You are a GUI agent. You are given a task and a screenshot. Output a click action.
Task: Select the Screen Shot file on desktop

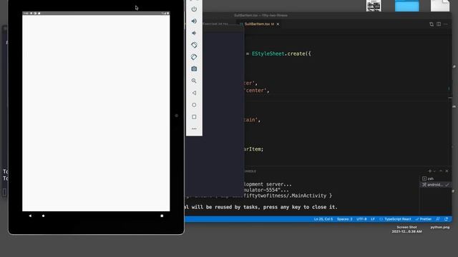pos(406,229)
